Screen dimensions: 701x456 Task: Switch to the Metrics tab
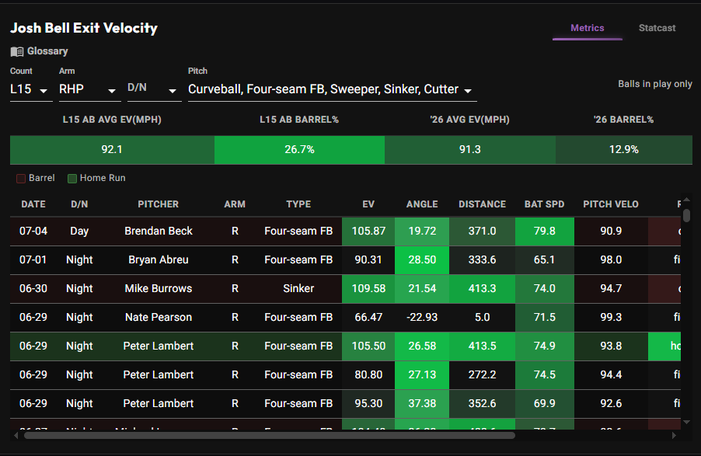(x=587, y=28)
